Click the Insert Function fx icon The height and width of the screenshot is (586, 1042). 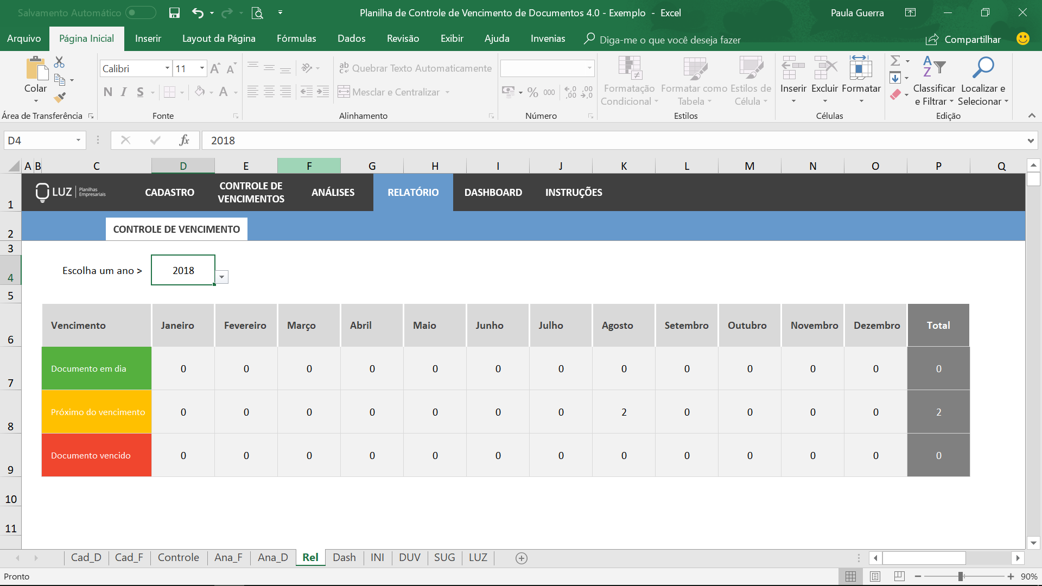pos(184,141)
